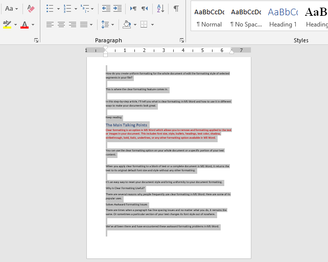
Task: Click the 'We've all been there' sentence
Action: 162,226
